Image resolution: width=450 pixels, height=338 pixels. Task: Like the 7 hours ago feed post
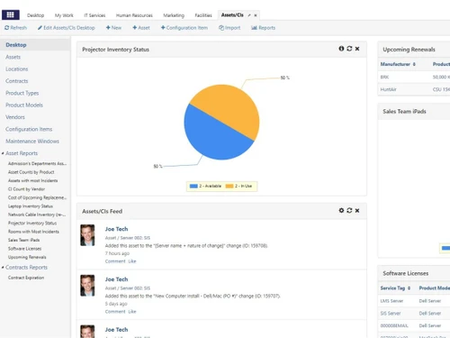click(x=132, y=261)
